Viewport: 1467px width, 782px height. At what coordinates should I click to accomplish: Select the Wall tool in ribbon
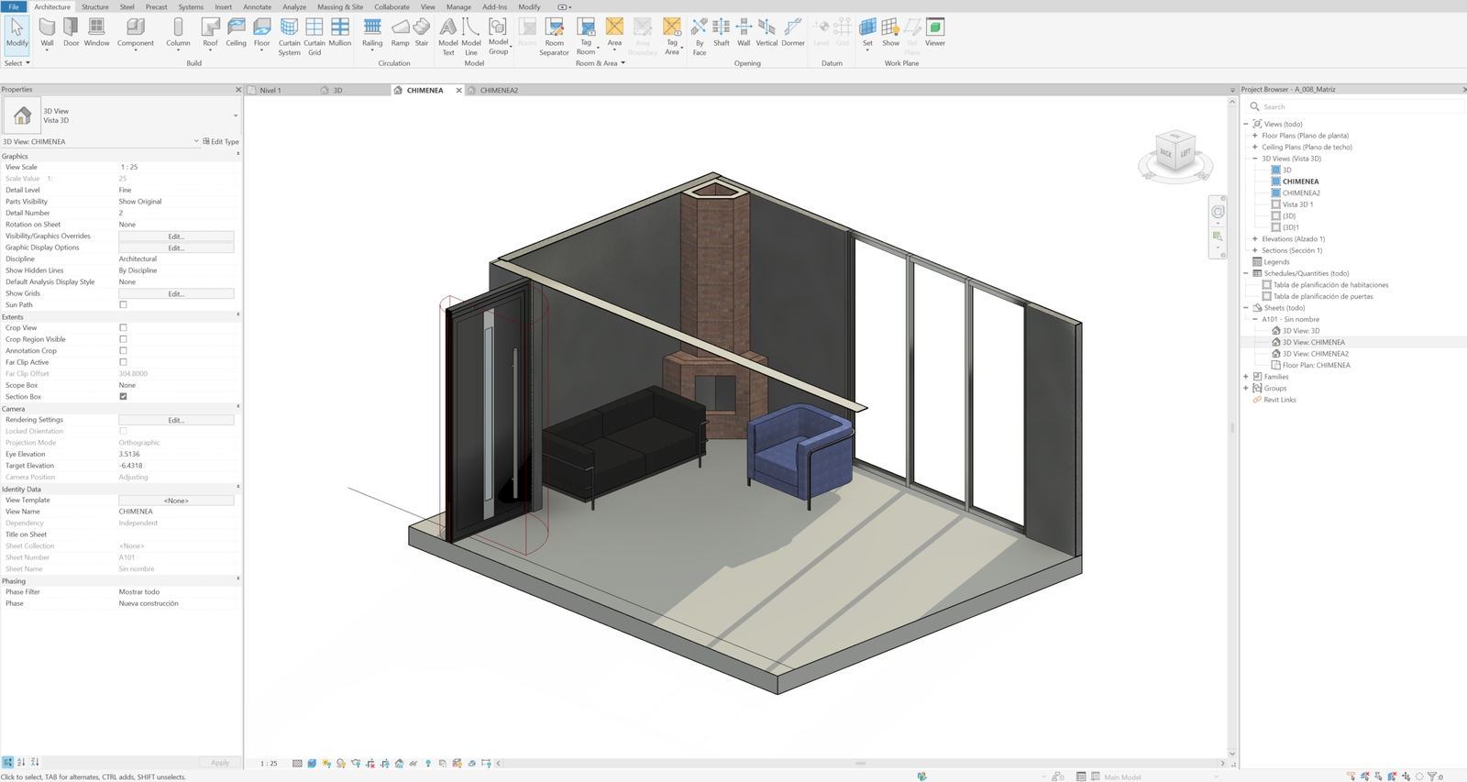[47, 32]
